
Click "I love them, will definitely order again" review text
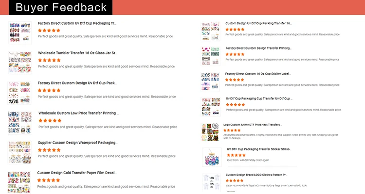pos(248,160)
